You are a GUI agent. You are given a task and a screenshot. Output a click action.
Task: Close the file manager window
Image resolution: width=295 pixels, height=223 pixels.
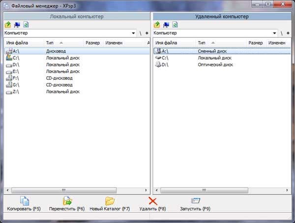click(283, 4)
